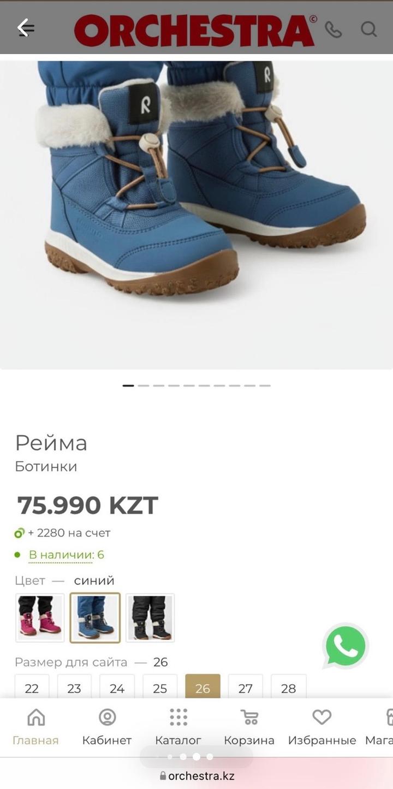This screenshot has height=789, width=393.
Task: Jump to second image pagination dash
Action: [144, 385]
